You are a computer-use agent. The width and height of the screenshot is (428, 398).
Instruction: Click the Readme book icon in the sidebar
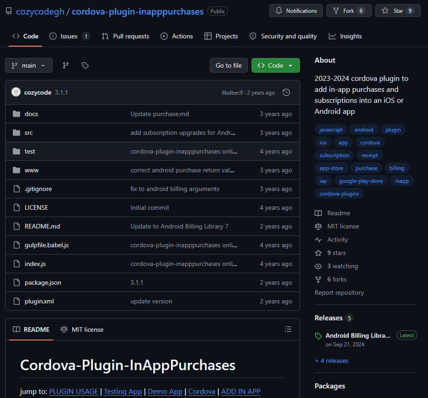point(318,213)
